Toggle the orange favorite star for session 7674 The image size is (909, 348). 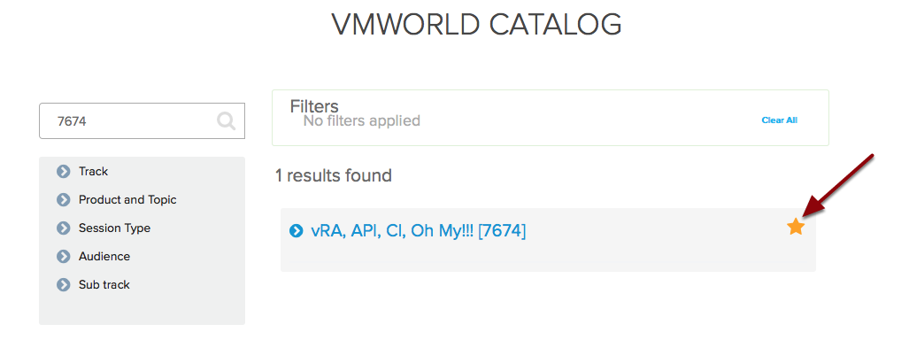(x=796, y=227)
